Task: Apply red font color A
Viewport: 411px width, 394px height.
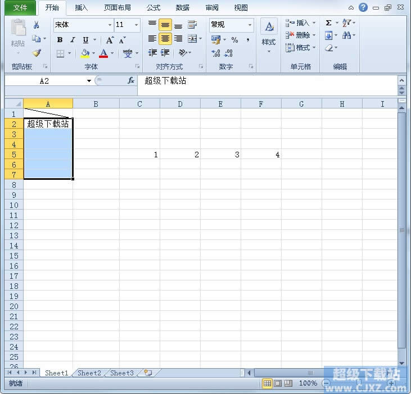Action: [x=104, y=53]
